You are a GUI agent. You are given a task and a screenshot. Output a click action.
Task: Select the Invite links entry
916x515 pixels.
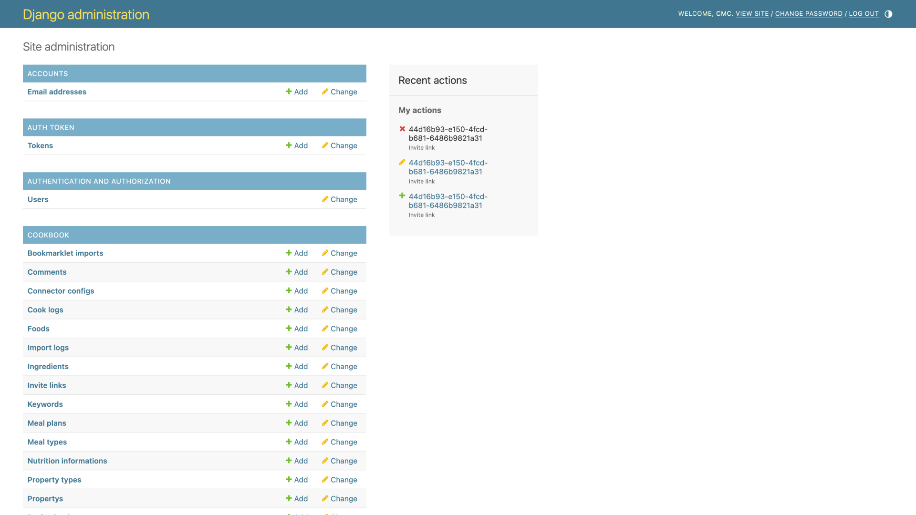(46, 385)
